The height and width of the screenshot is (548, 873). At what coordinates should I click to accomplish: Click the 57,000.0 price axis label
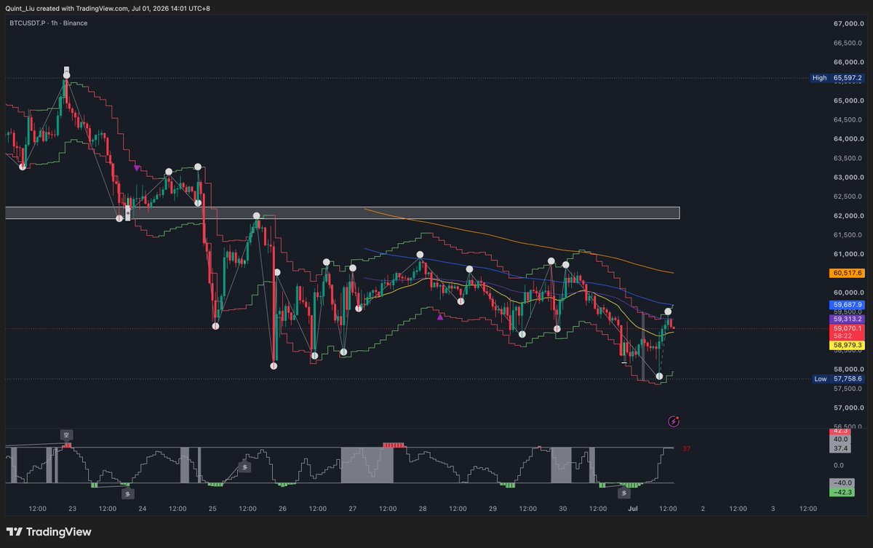pos(848,408)
